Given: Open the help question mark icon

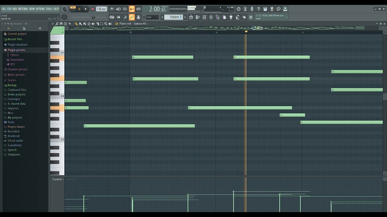Looking at the screenshot, I should [x=259, y=9].
